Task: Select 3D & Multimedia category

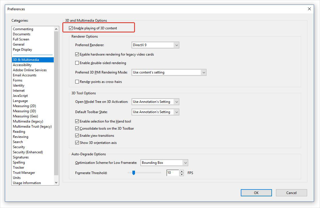Action: pos(33,60)
